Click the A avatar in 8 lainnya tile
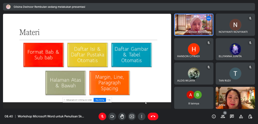 click(x=190, y=95)
